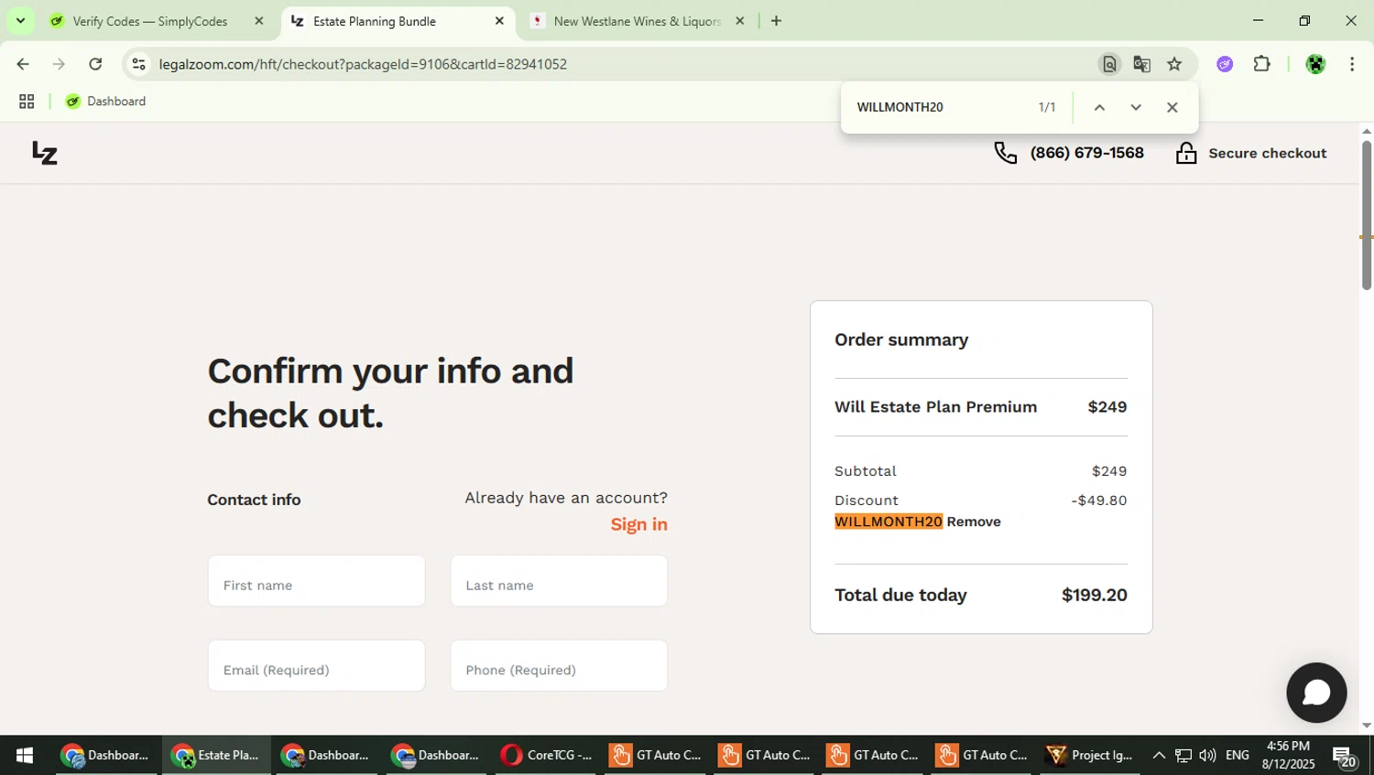View site information icon in address bar
1374x775 pixels.
point(139,64)
